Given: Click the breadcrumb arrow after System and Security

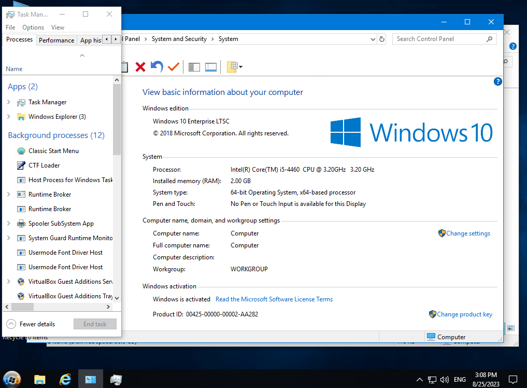Looking at the screenshot, I should (x=213, y=39).
